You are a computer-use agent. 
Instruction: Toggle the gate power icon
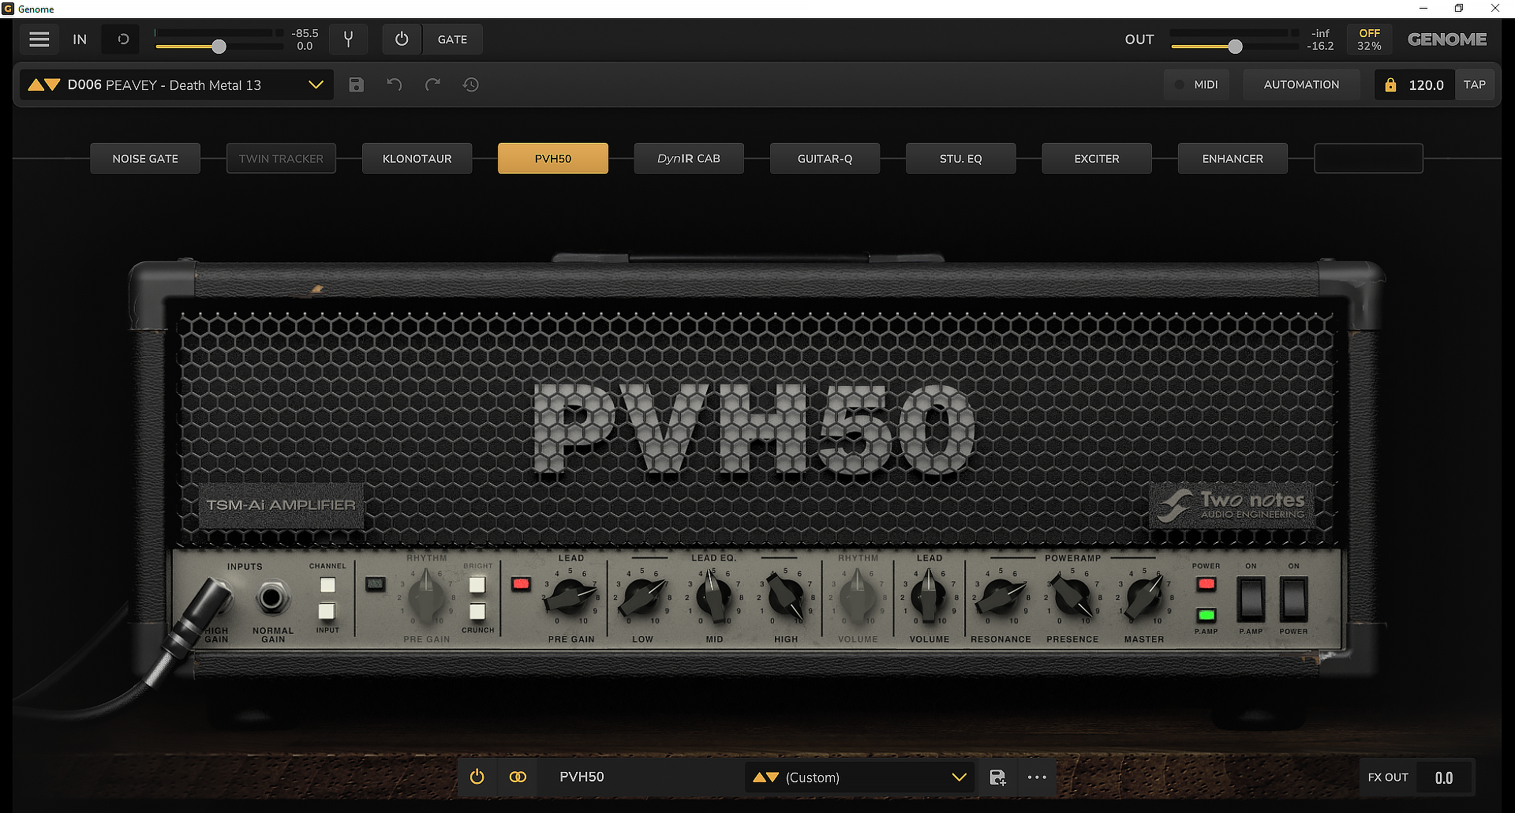402,39
